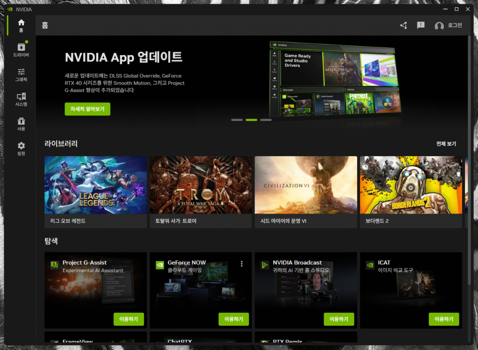The height and width of the screenshot is (350, 478).
Task: Click 이용하기 on NVIDIA Broadcast card
Action: tap(339, 319)
